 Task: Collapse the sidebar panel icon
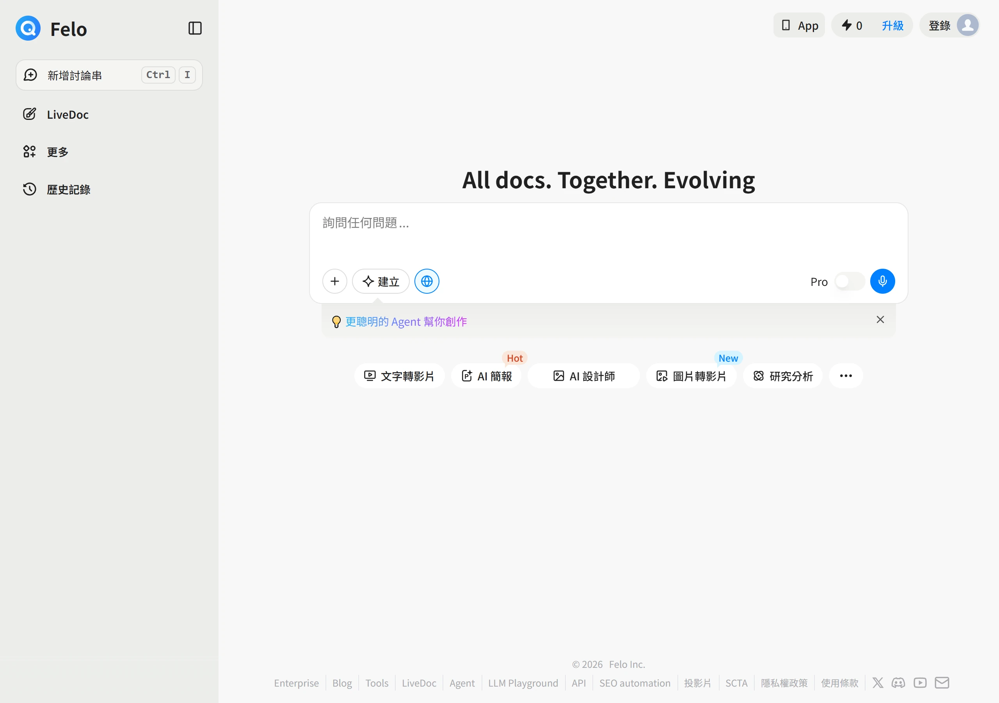(x=195, y=28)
